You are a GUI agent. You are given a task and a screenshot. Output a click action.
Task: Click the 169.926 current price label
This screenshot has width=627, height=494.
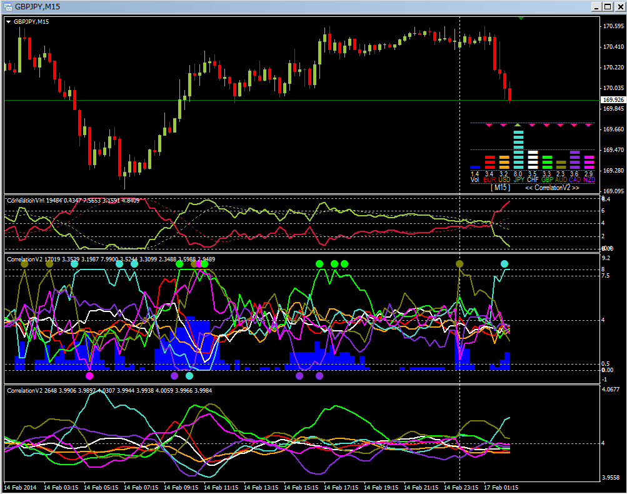coord(612,100)
